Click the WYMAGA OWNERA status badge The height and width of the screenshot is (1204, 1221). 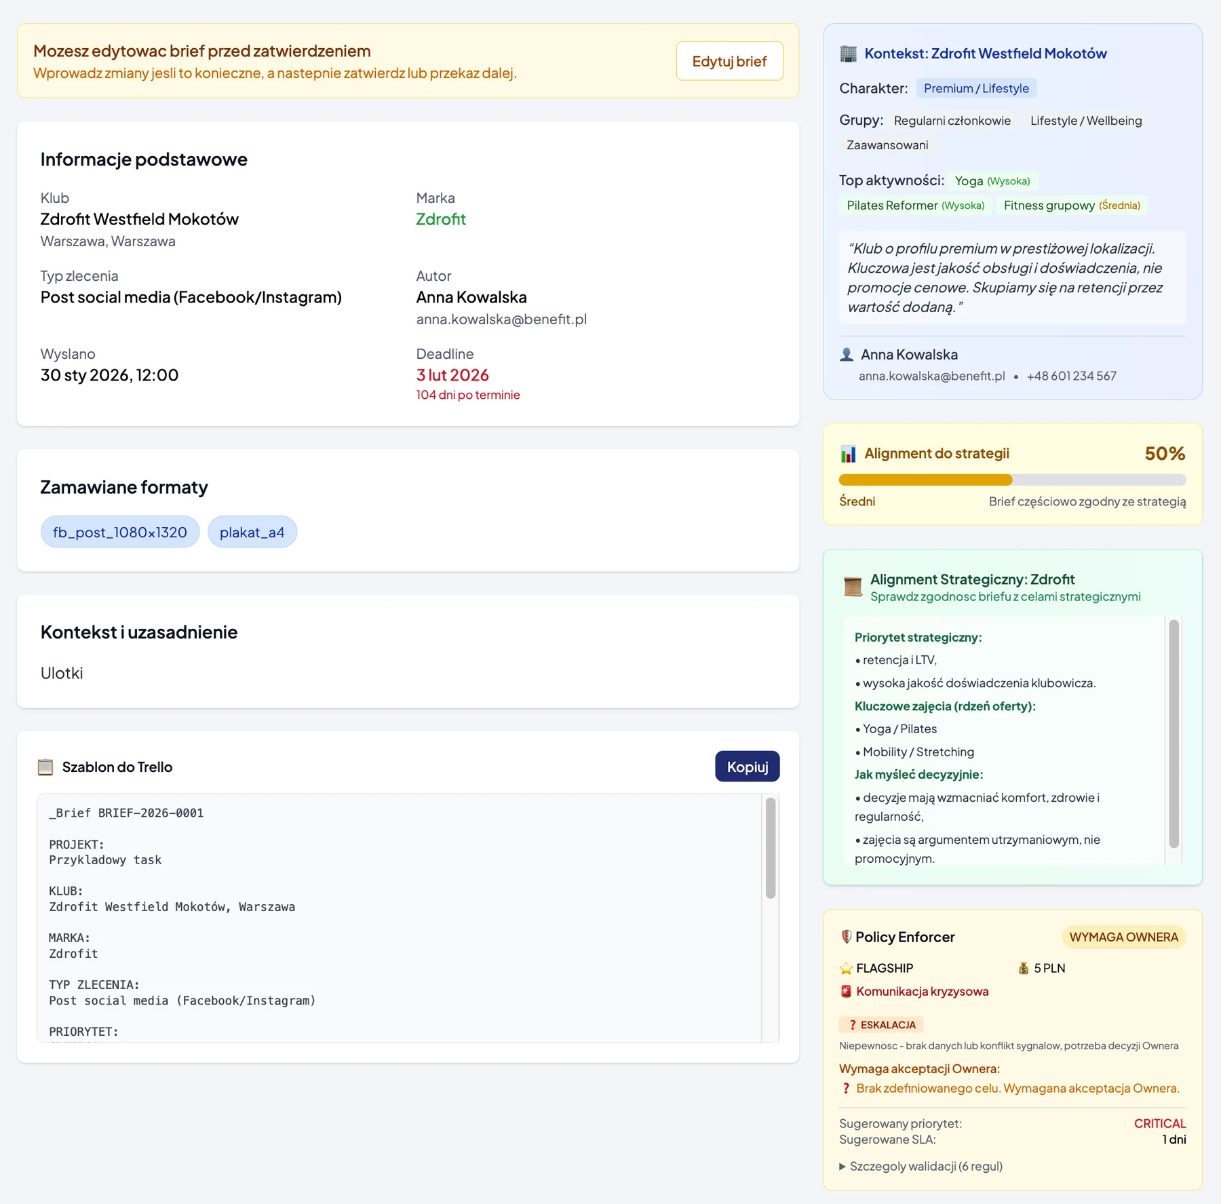(x=1123, y=937)
